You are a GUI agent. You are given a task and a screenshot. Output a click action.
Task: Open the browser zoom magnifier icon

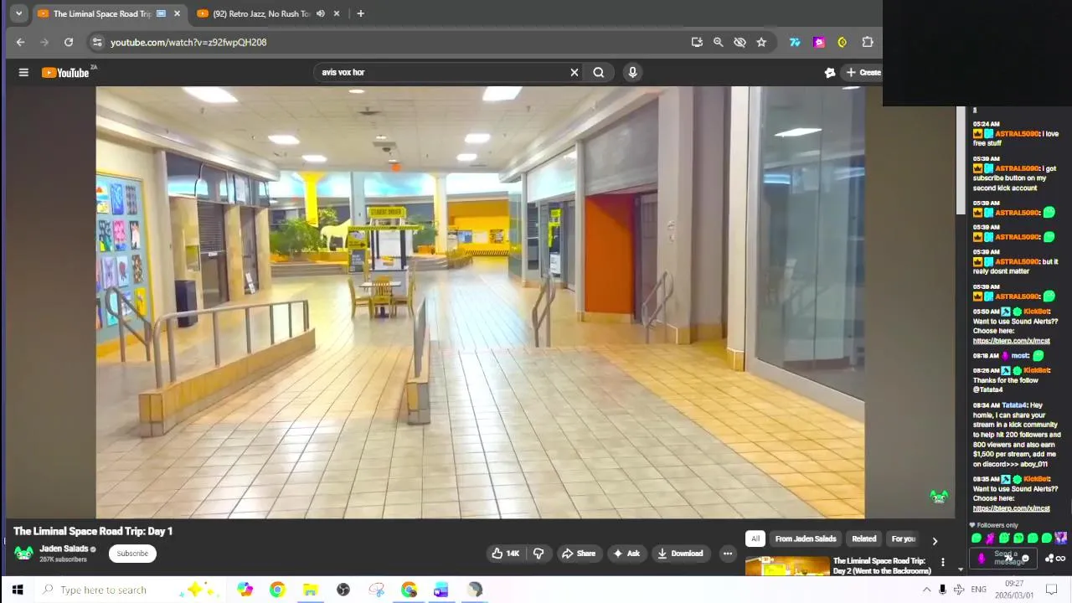point(718,42)
